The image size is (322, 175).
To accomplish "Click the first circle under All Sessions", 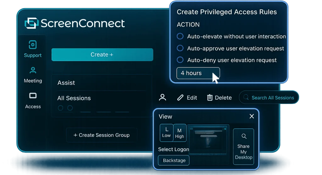I will coord(60,108).
